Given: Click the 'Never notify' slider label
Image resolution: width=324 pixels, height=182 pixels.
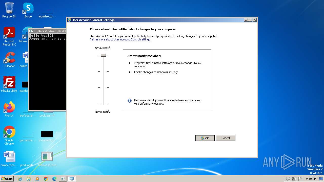Looking at the screenshot, I should click(103, 112).
